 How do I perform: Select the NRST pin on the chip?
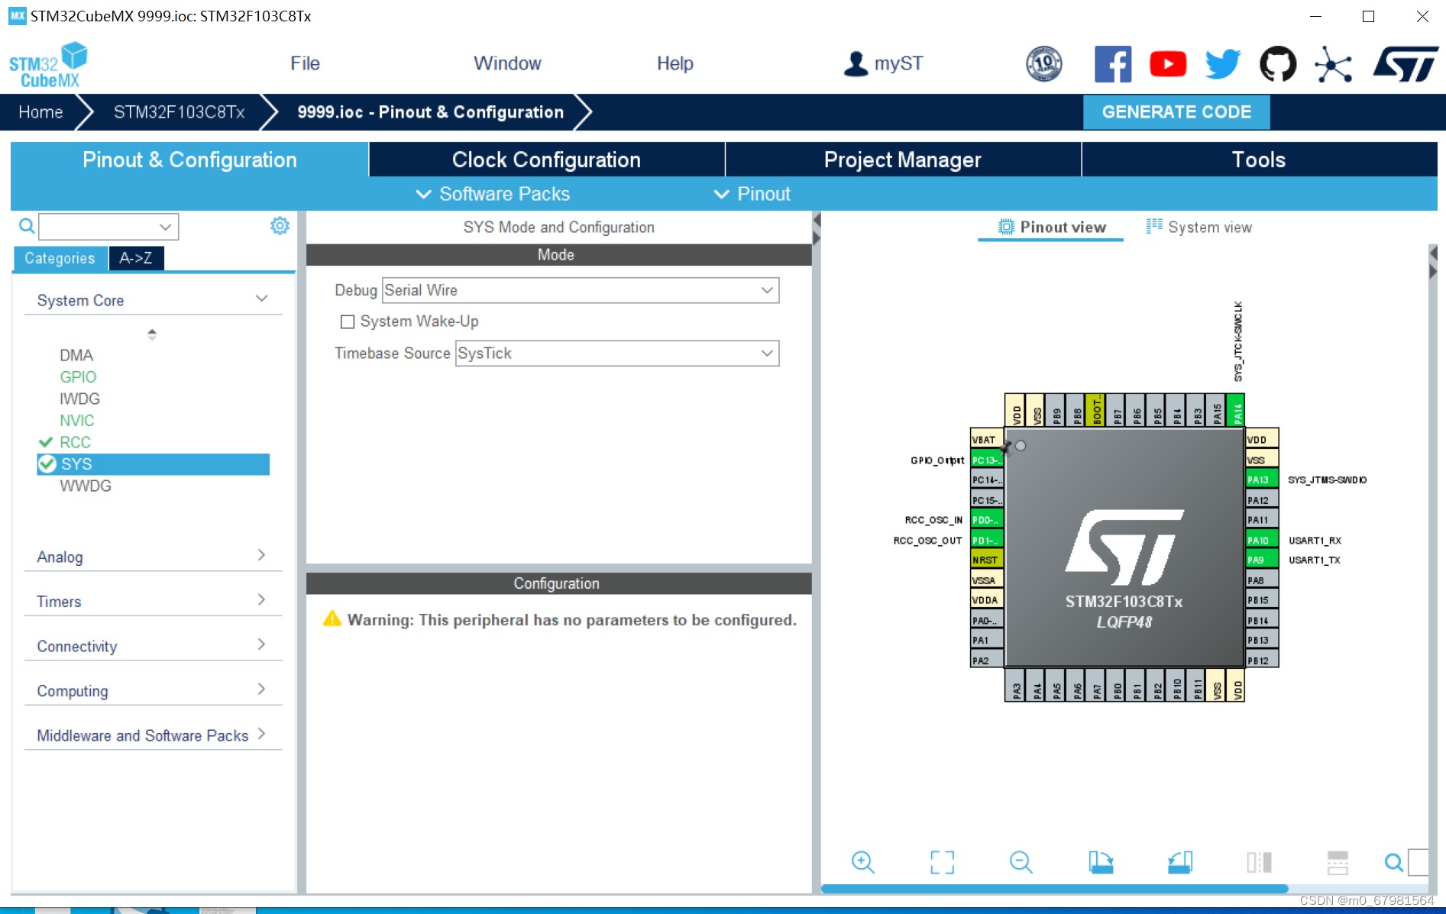point(986,560)
